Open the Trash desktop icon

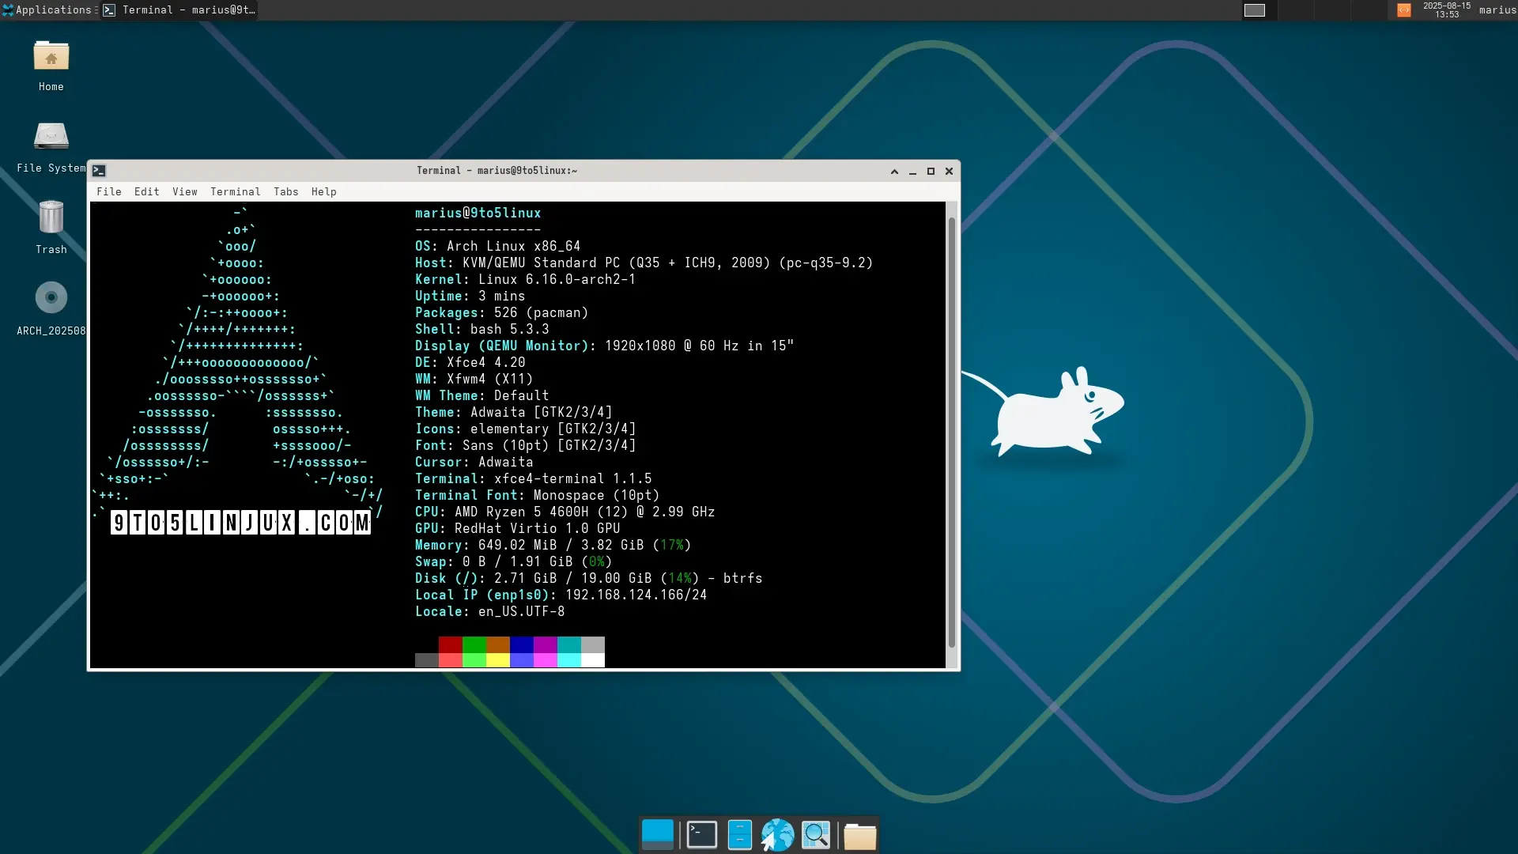51,218
